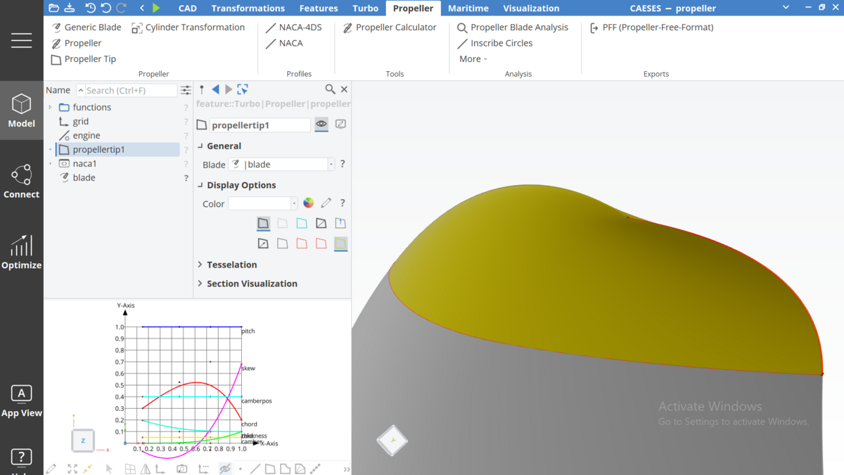Open App View
844x475 pixels.
(22, 401)
